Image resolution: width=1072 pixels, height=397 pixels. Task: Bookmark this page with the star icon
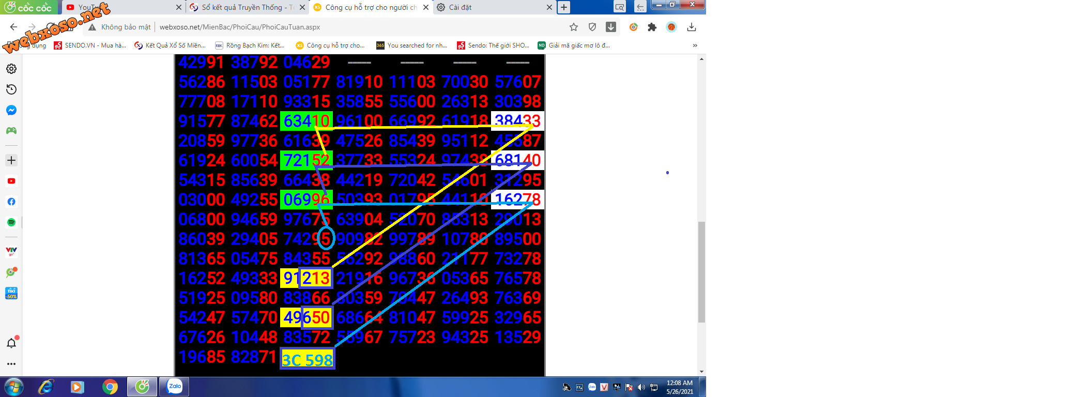[574, 27]
